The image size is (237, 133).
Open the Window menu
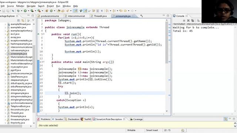pos(67,6)
